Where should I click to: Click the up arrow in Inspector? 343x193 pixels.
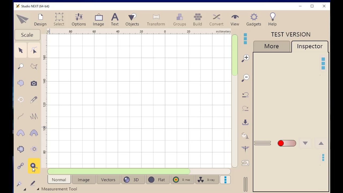pyautogui.click(x=321, y=143)
